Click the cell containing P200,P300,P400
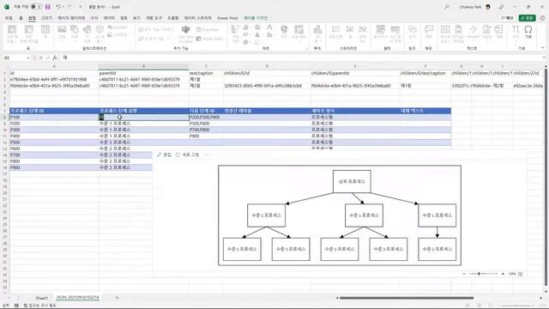549x309 pixels. 206,117
